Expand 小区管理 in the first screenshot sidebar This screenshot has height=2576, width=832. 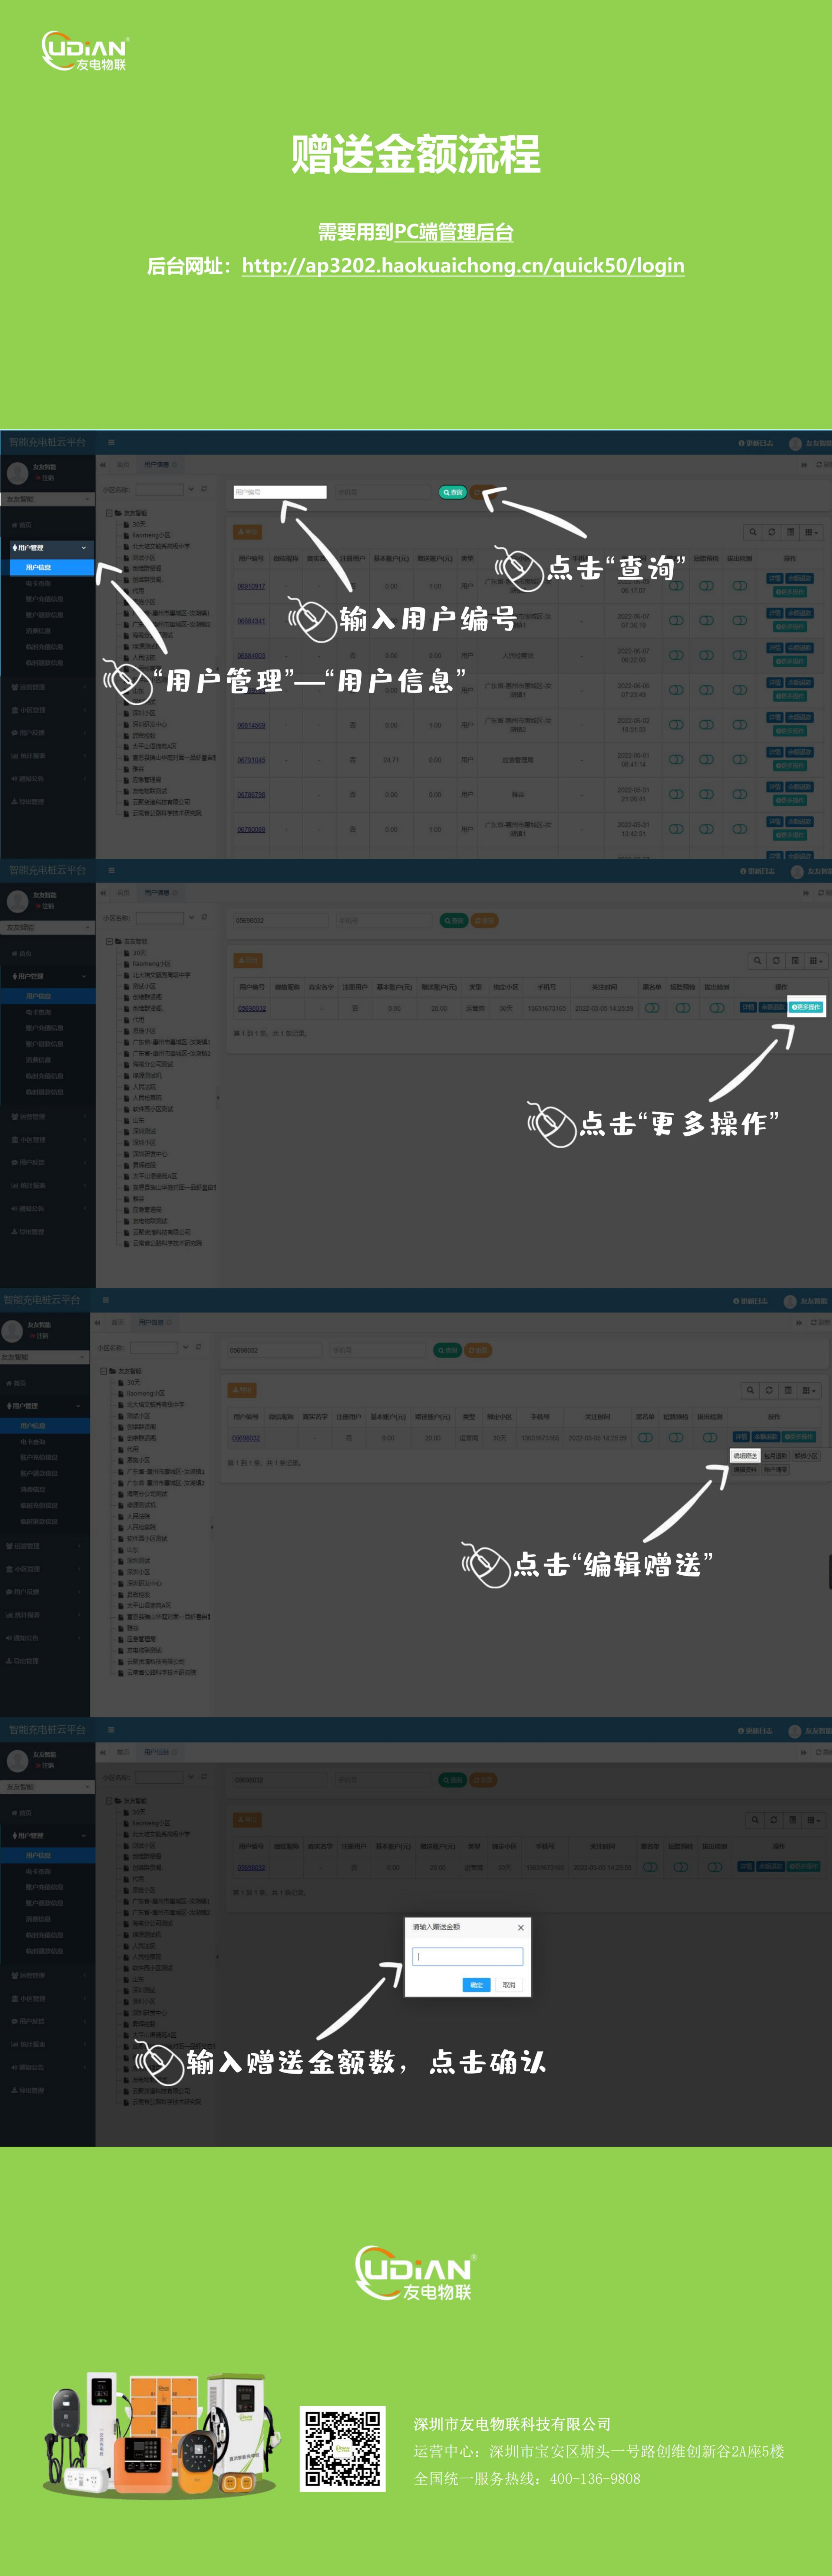47,710
